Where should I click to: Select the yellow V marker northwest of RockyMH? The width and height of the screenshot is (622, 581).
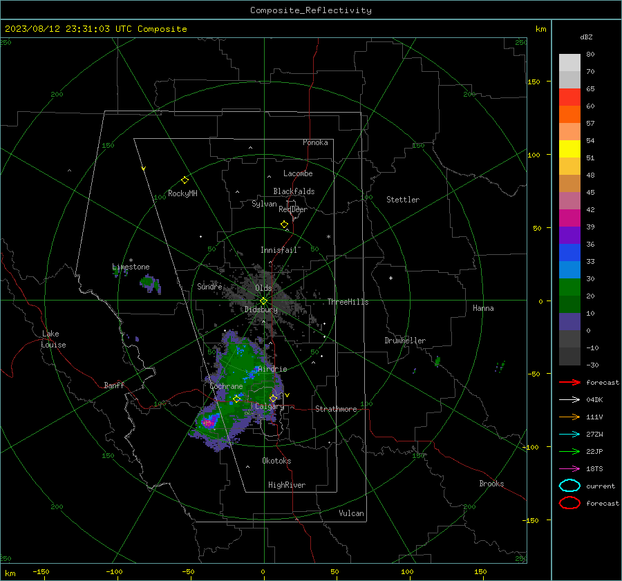[x=144, y=169]
